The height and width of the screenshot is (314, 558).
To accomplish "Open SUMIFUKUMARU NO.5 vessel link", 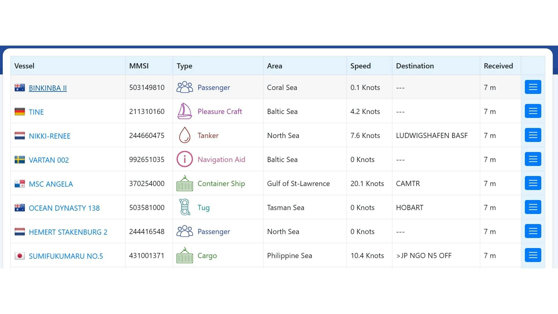I will pyautogui.click(x=66, y=256).
